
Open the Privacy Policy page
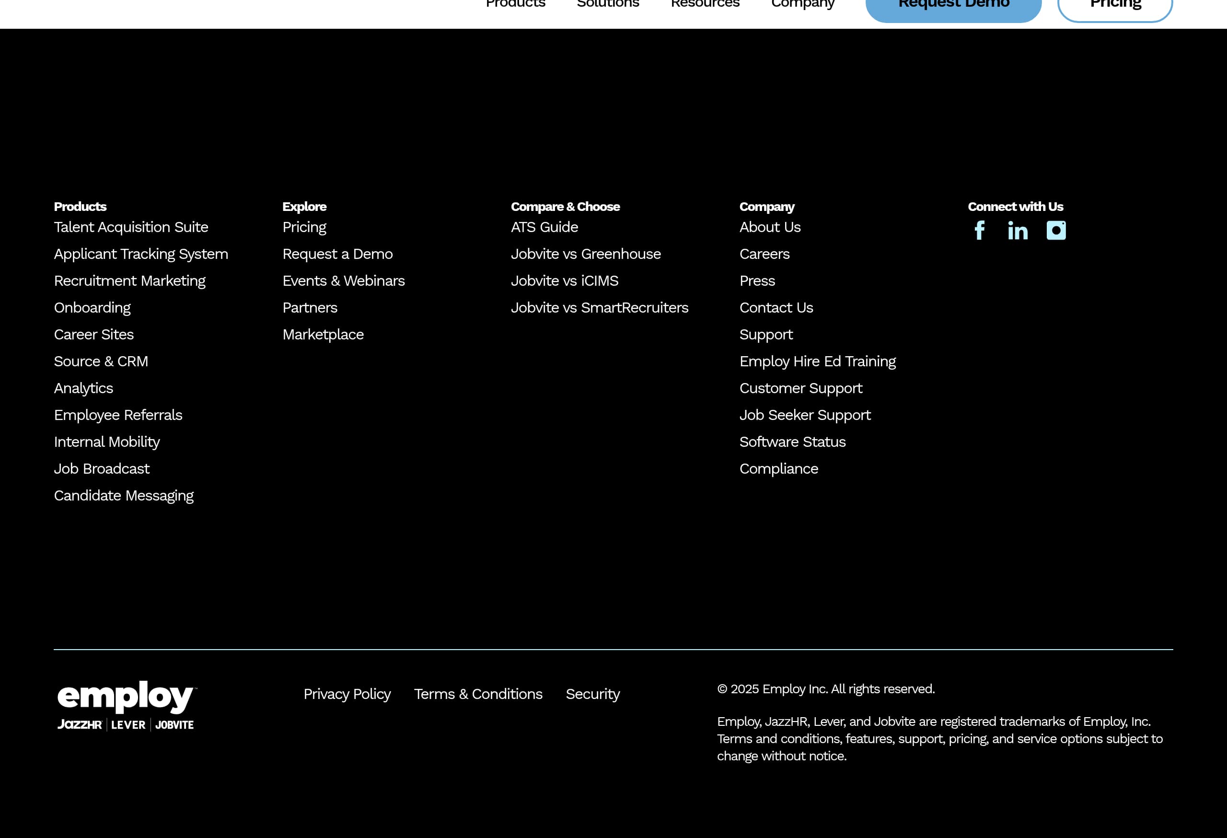(x=347, y=694)
